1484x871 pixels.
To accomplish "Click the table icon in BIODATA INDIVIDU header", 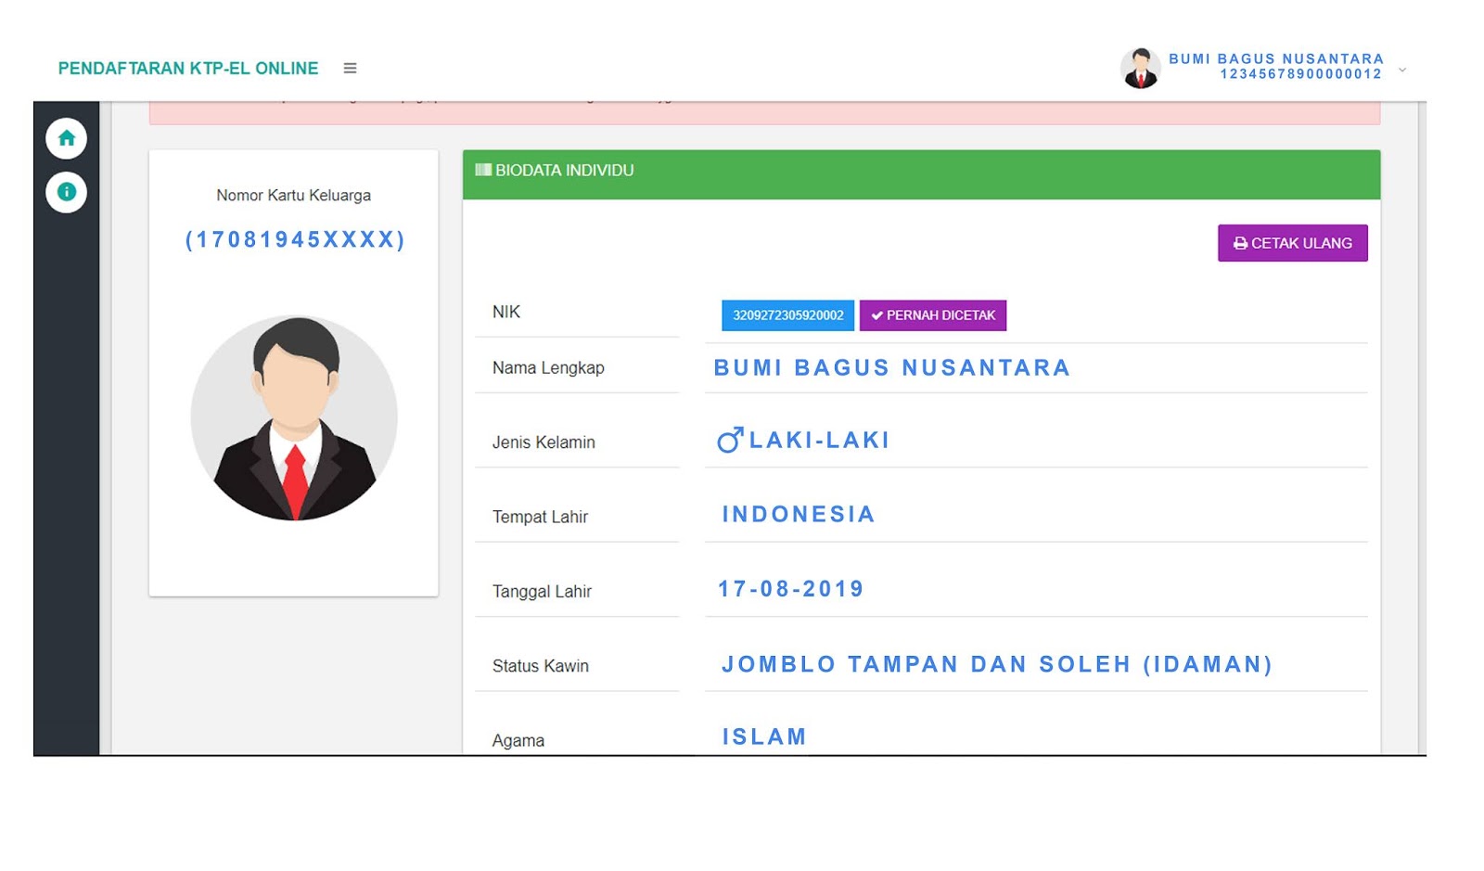I will click(x=483, y=170).
